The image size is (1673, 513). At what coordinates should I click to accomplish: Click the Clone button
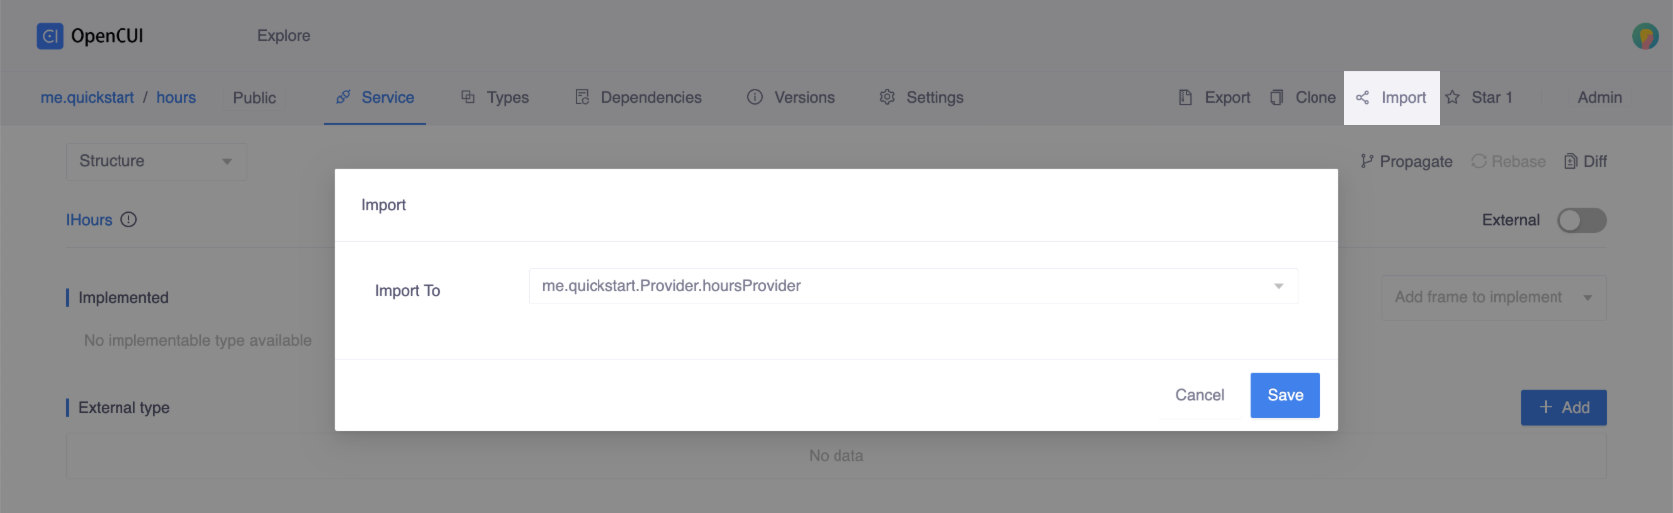tap(1303, 97)
